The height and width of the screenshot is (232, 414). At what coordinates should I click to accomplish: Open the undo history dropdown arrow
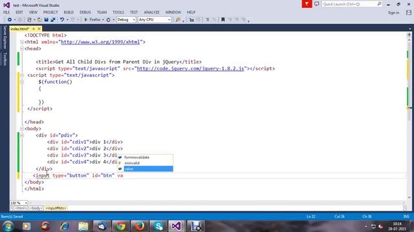click(67, 20)
